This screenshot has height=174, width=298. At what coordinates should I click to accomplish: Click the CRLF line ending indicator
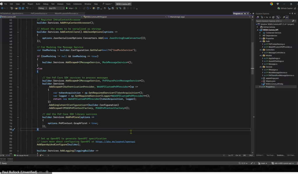[251, 155]
